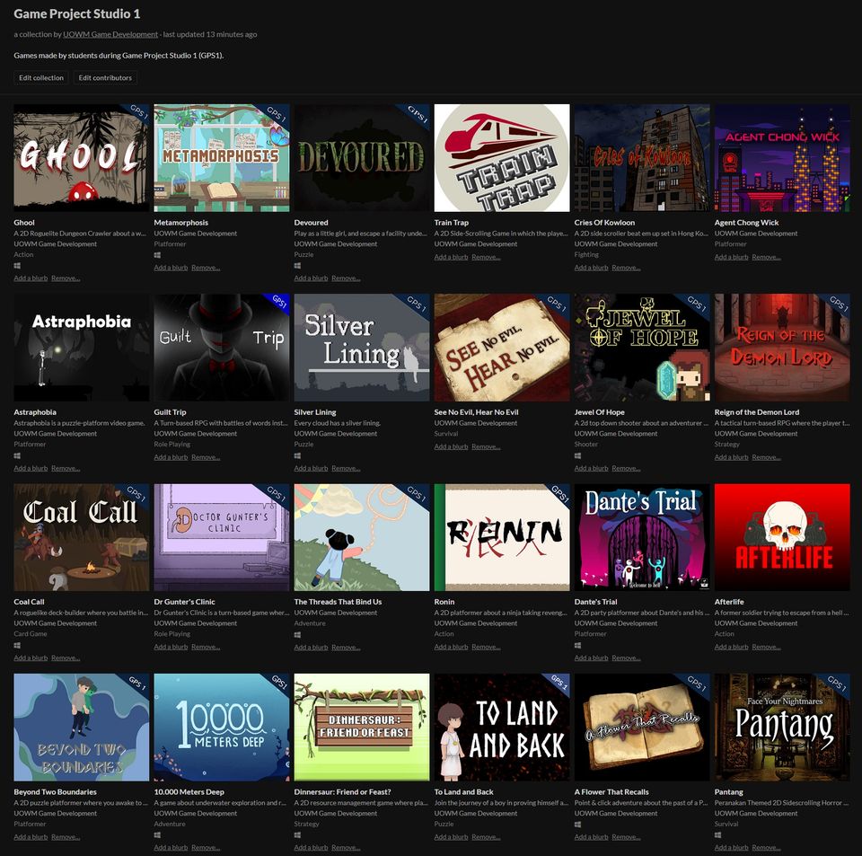Click the Jewel of Hope cover image

tap(642, 348)
